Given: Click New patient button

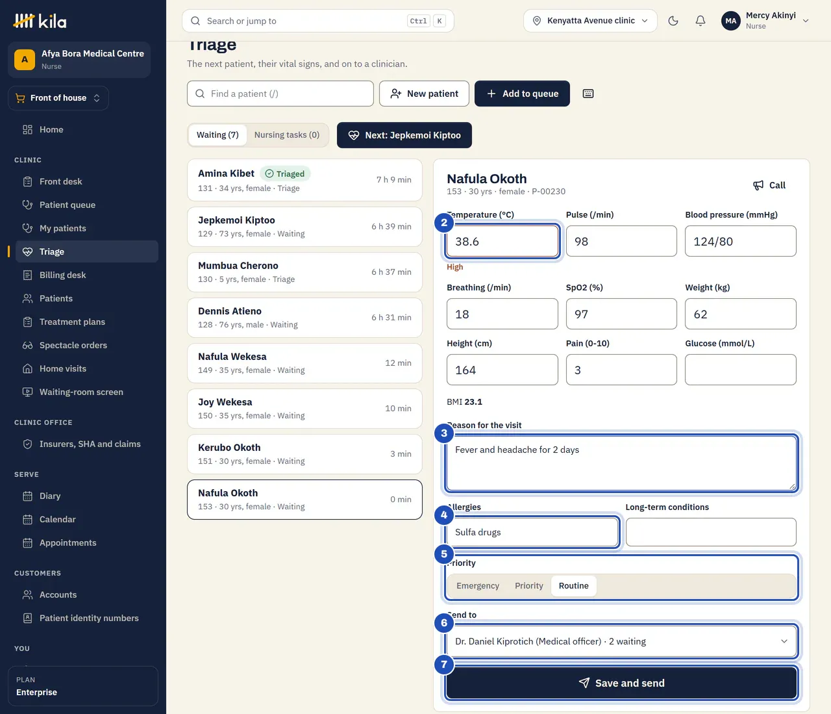Looking at the screenshot, I should tap(424, 94).
